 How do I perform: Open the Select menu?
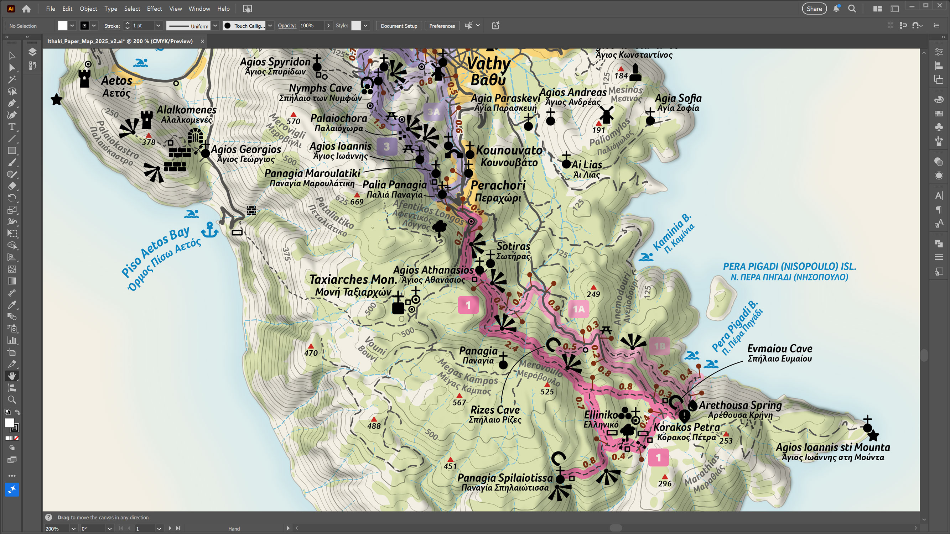point(132,9)
